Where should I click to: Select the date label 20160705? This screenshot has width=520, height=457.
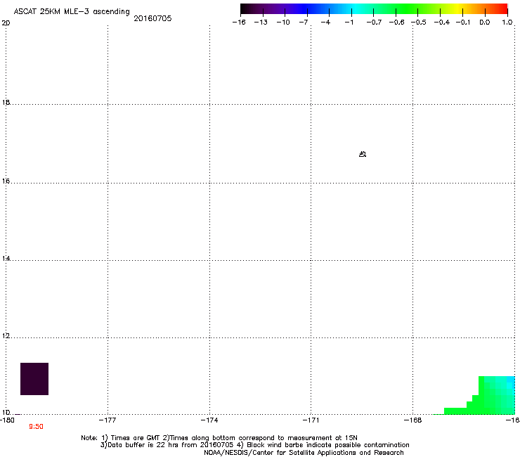point(152,18)
